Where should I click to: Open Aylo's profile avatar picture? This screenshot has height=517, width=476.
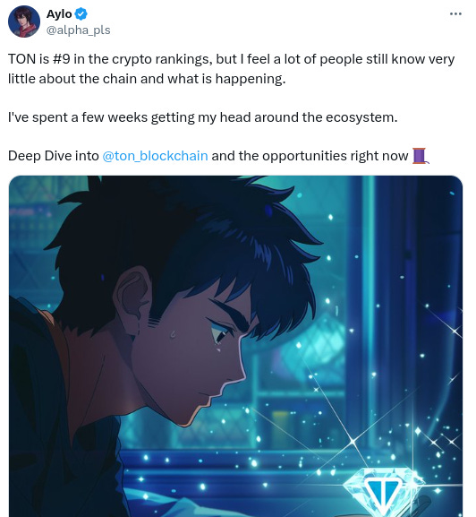pos(24,22)
